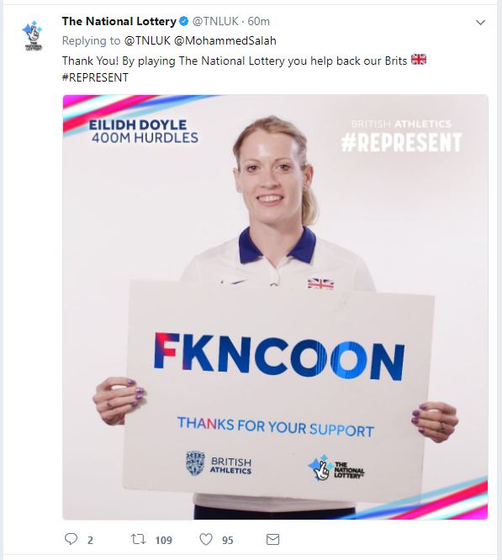
Task: Click The National Lottery account name
Action: (119, 21)
